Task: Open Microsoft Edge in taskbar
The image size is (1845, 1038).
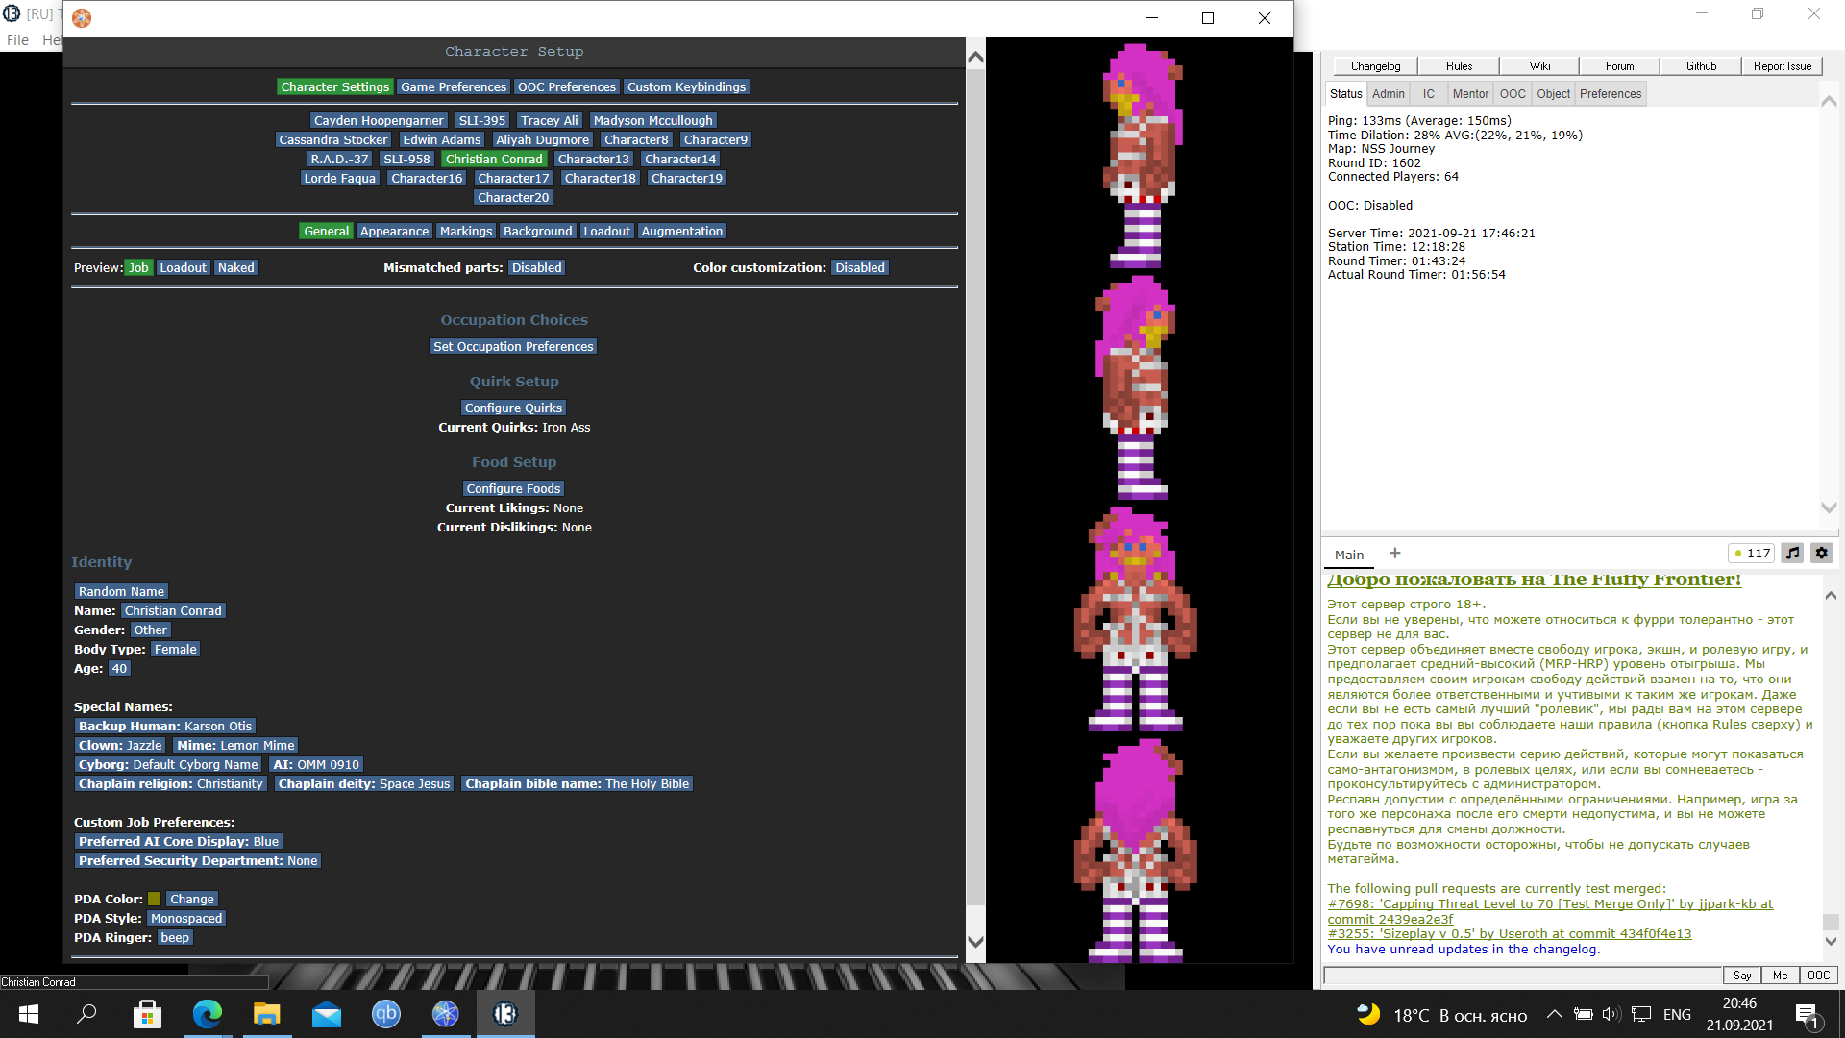Action: coord(207,1014)
